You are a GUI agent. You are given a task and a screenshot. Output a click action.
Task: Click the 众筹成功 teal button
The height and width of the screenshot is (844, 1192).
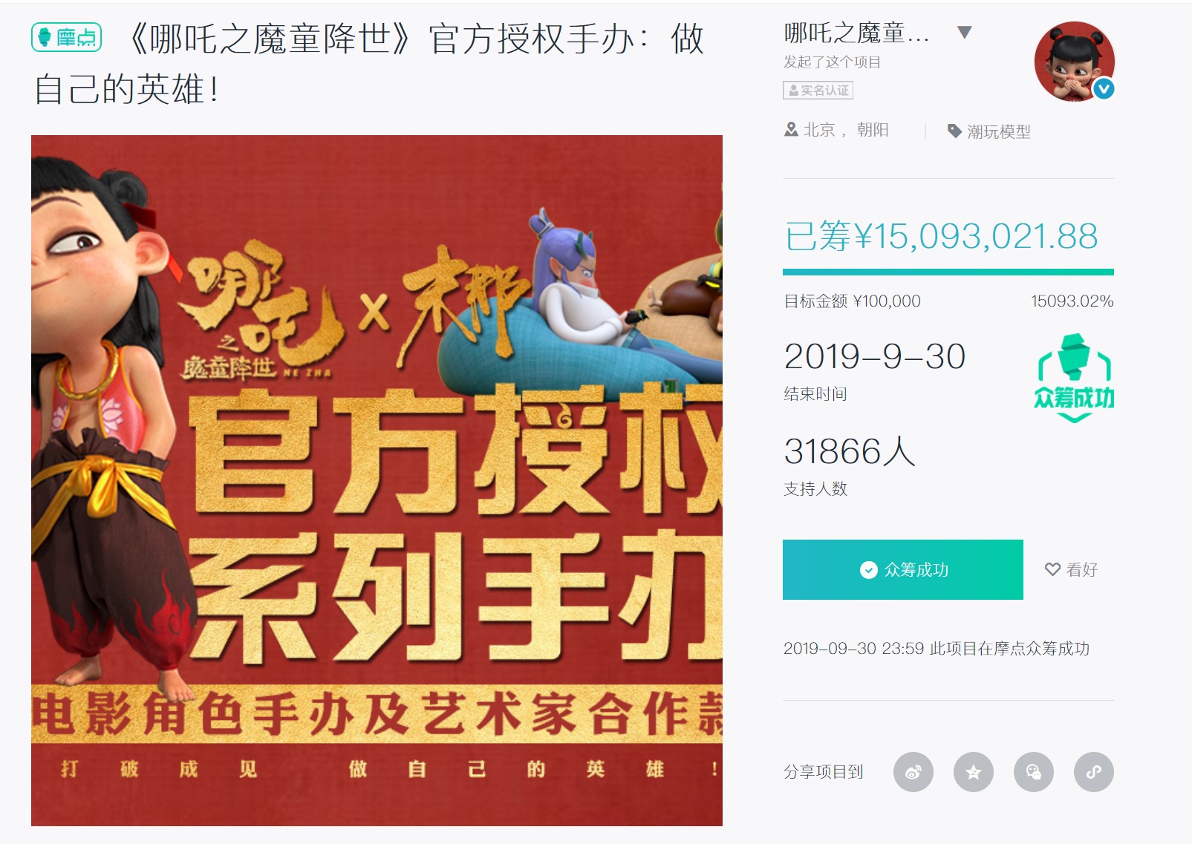click(902, 569)
